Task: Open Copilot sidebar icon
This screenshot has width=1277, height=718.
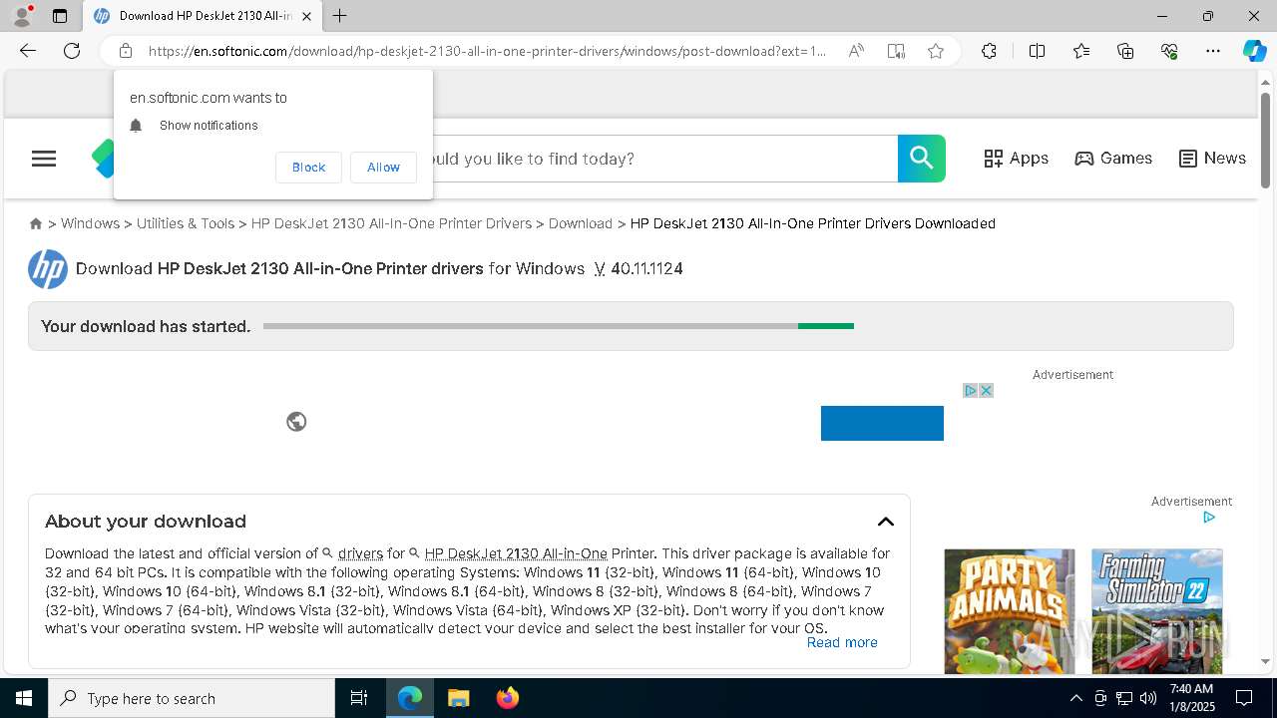Action: tap(1254, 51)
